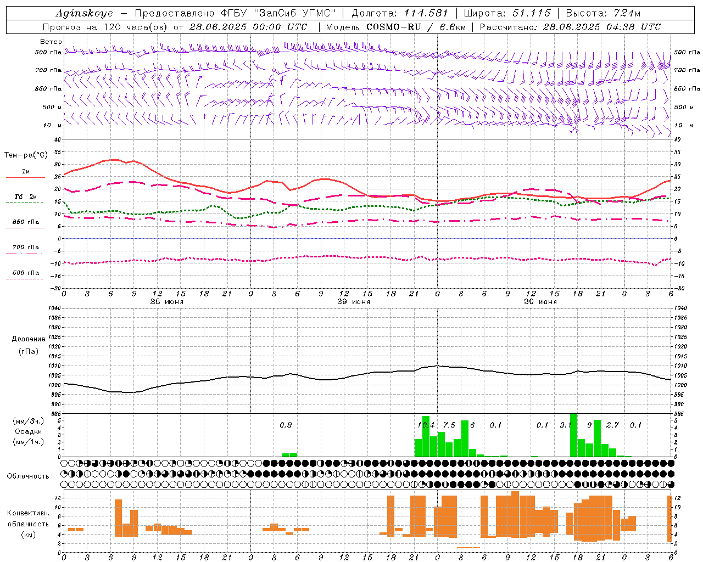Screen dimensions: 703x562
Task: Click 700 гПа entry in temperature legend
Action: (x=26, y=248)
